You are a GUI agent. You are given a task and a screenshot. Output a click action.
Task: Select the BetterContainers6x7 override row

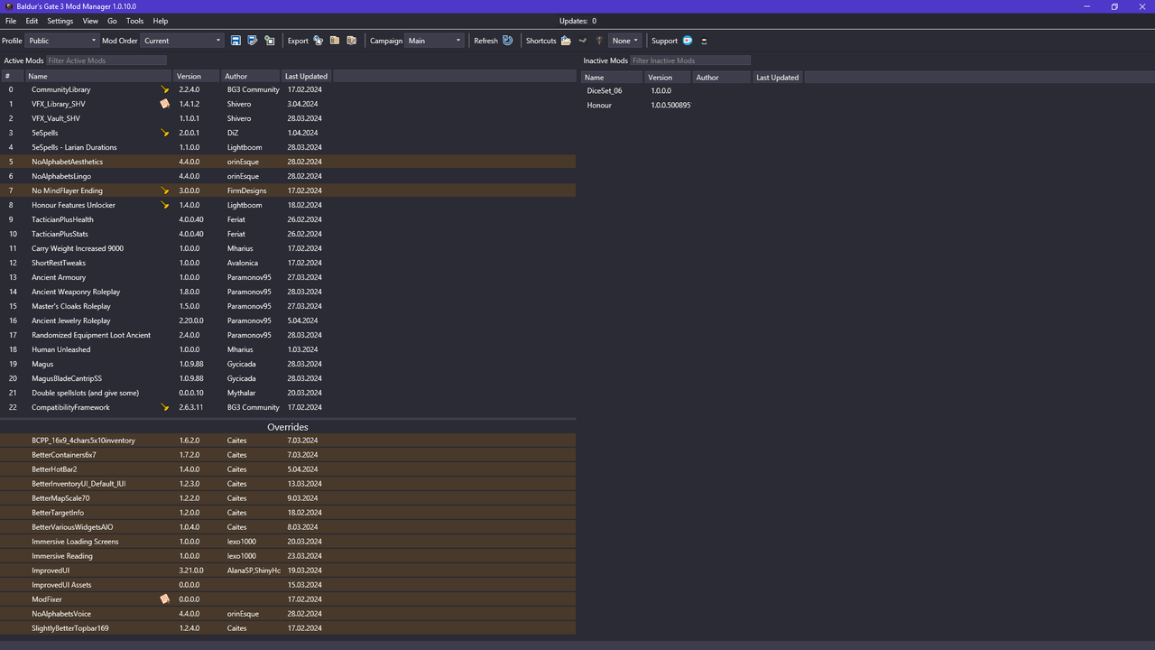(x=288, y=455)
